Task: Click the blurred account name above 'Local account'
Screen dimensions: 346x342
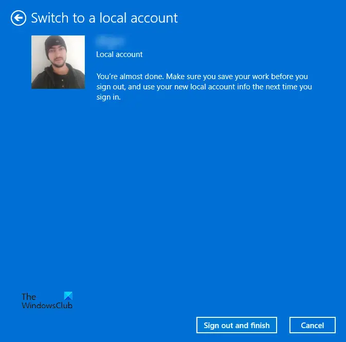Action: pyautogui.click(x=110, y=41)
